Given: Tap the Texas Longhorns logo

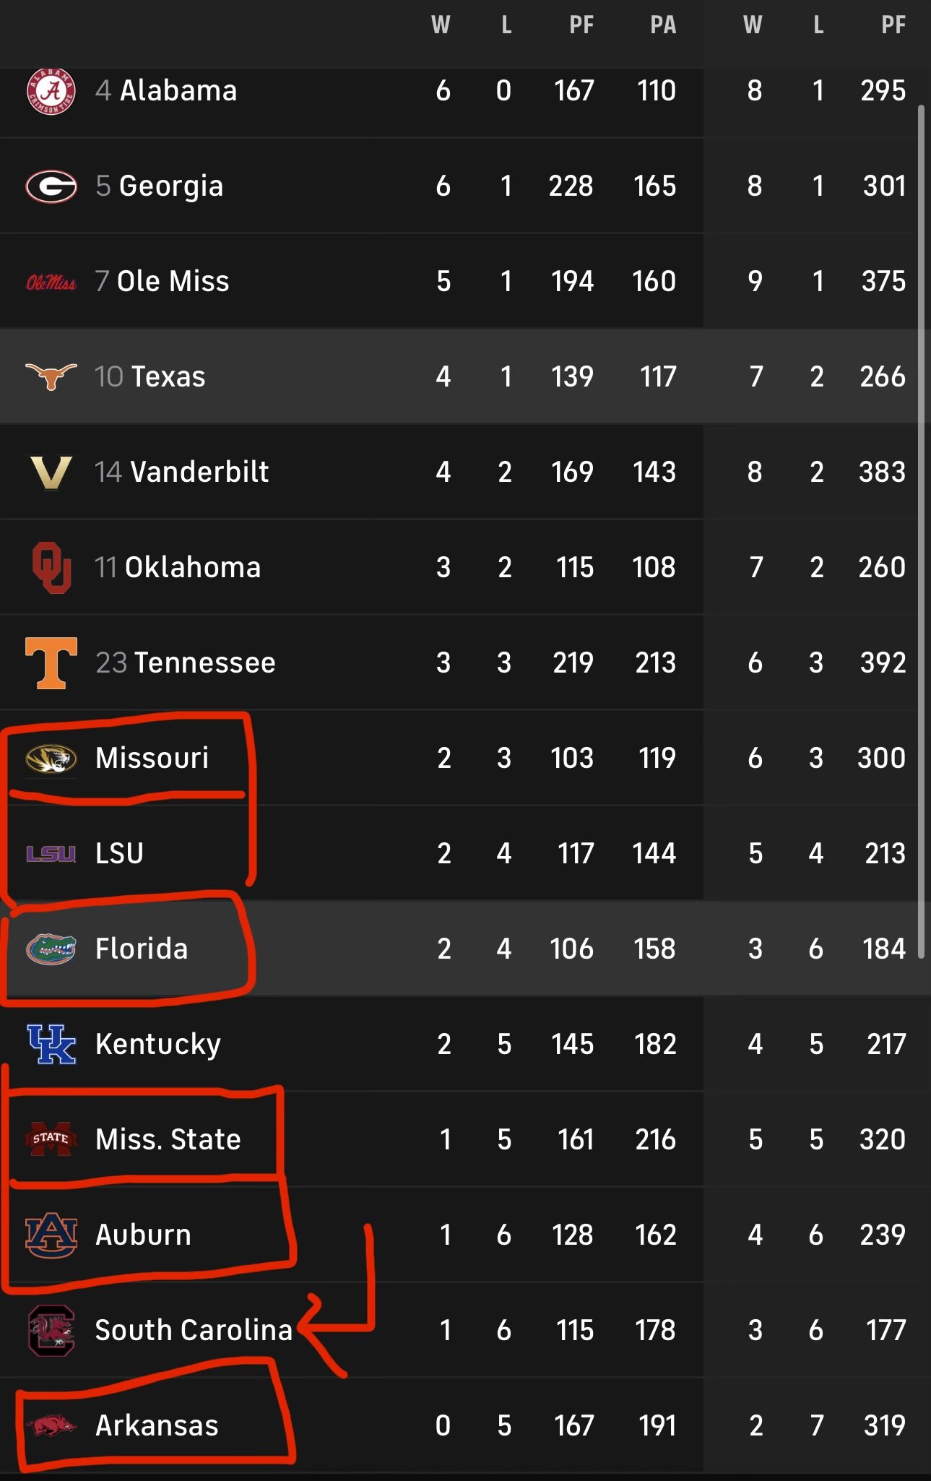Looking at the screenshot, I should click(x=51, y=376).
